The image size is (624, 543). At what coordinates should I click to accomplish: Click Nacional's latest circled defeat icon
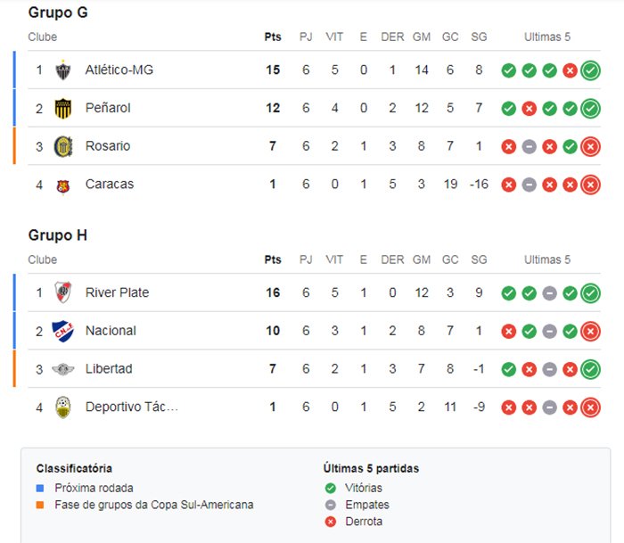click(x=590, y=331)
